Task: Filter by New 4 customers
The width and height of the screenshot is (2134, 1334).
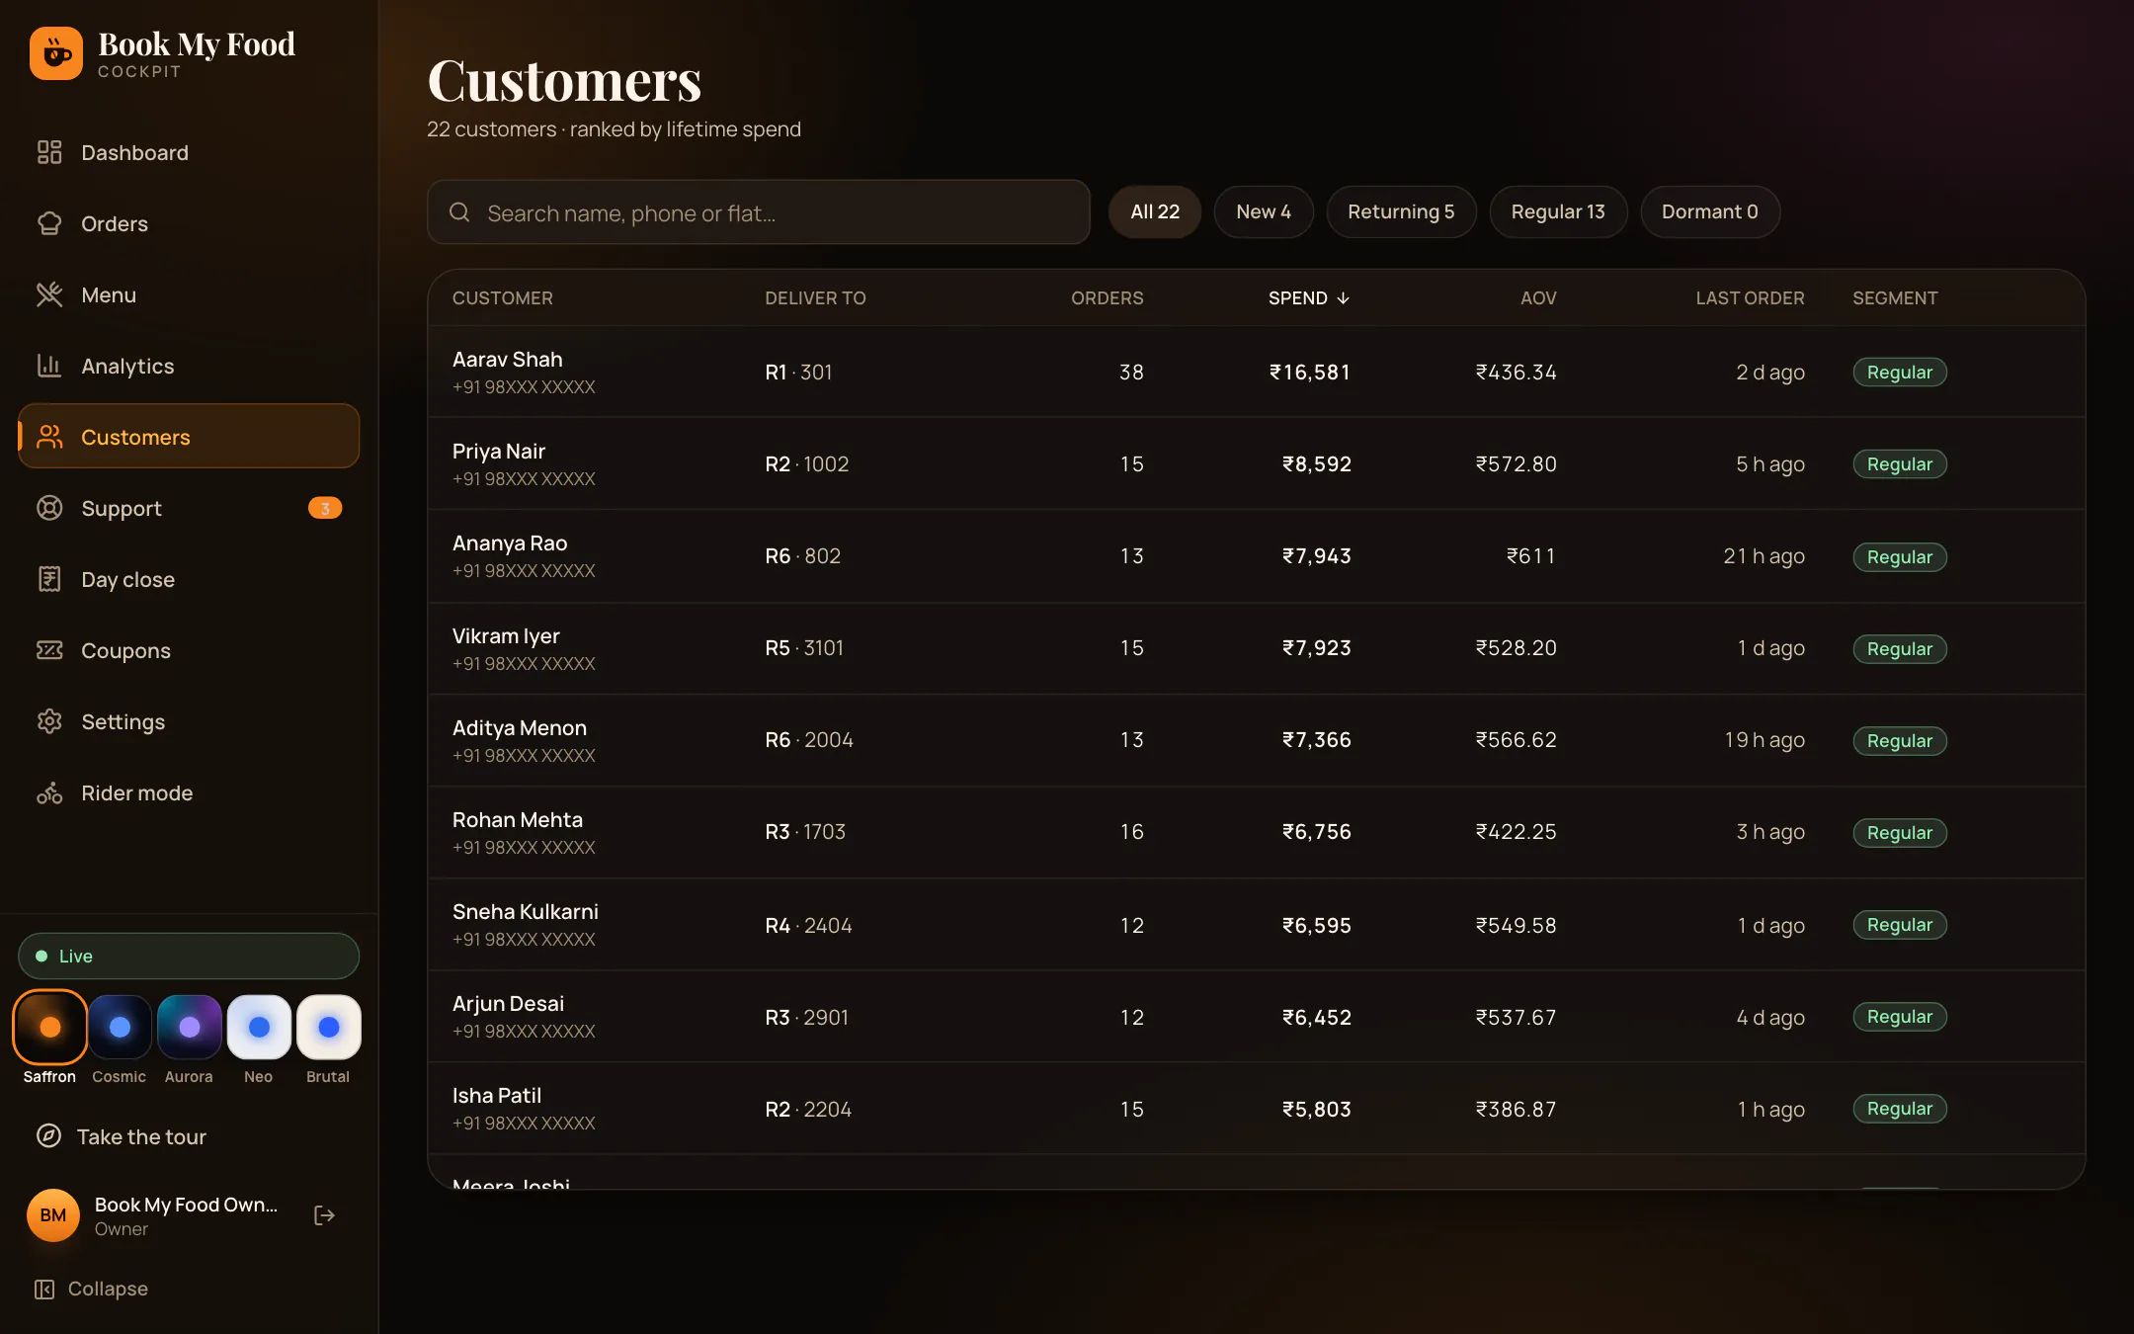Action: [x=1264, y=211]
